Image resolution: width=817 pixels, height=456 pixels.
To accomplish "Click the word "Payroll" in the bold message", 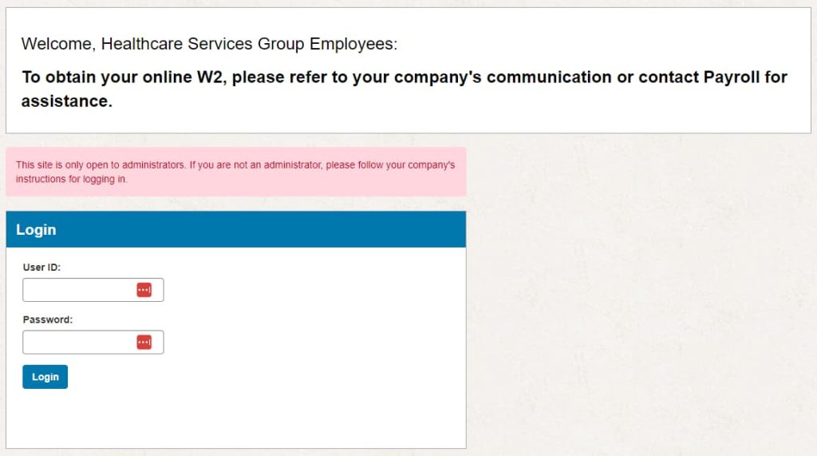I will (x=732, y=77).
